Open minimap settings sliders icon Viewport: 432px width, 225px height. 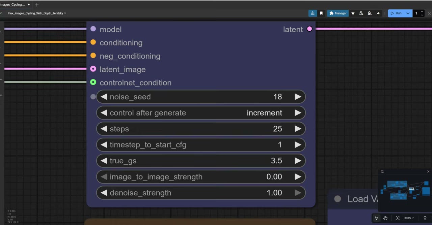point(382,171)
